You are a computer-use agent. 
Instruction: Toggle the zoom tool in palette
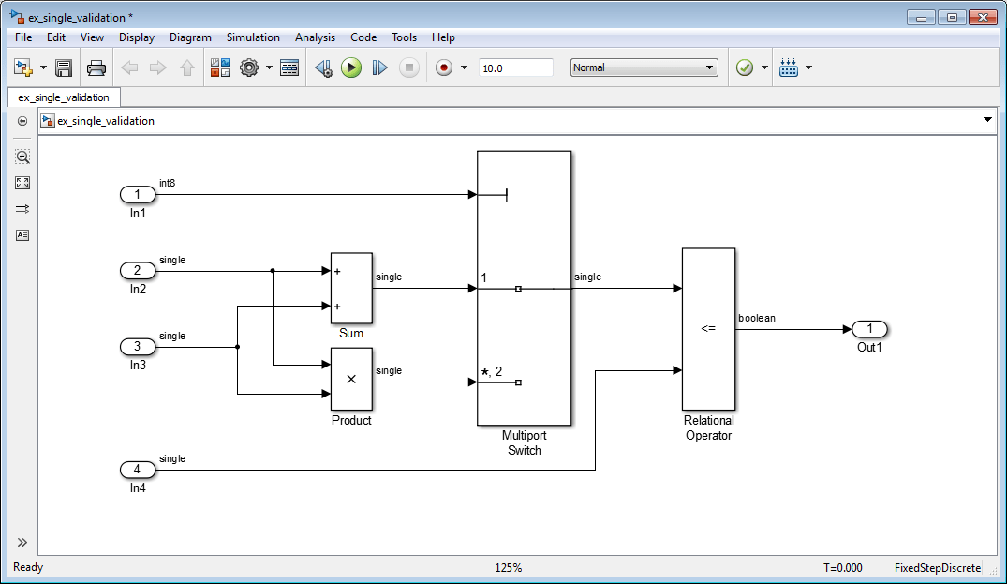[22, 157]
